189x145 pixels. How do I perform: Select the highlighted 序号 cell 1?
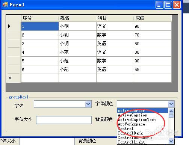40,26
